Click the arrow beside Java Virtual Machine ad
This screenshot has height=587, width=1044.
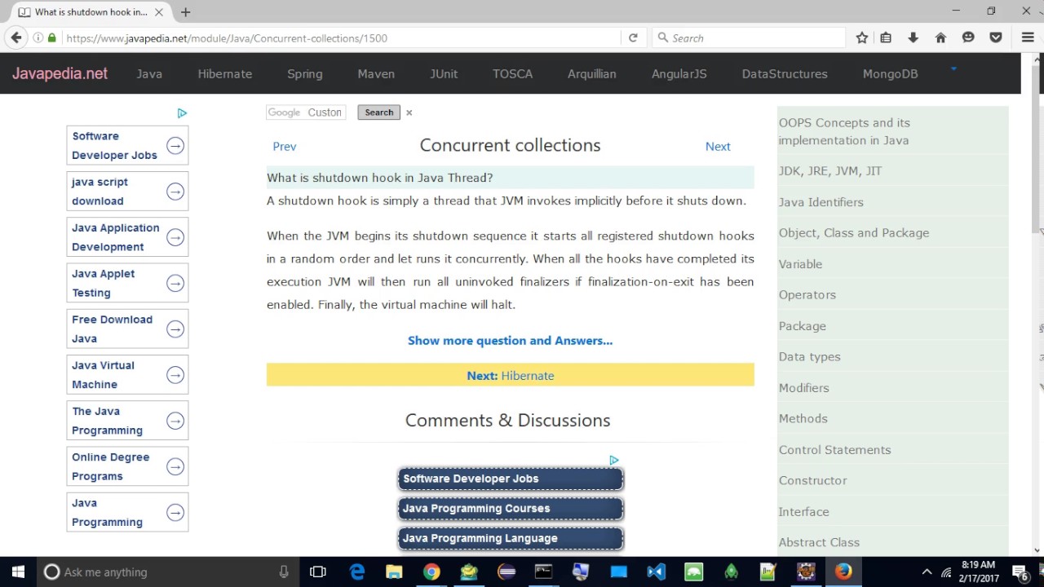[x=175, y=375]
